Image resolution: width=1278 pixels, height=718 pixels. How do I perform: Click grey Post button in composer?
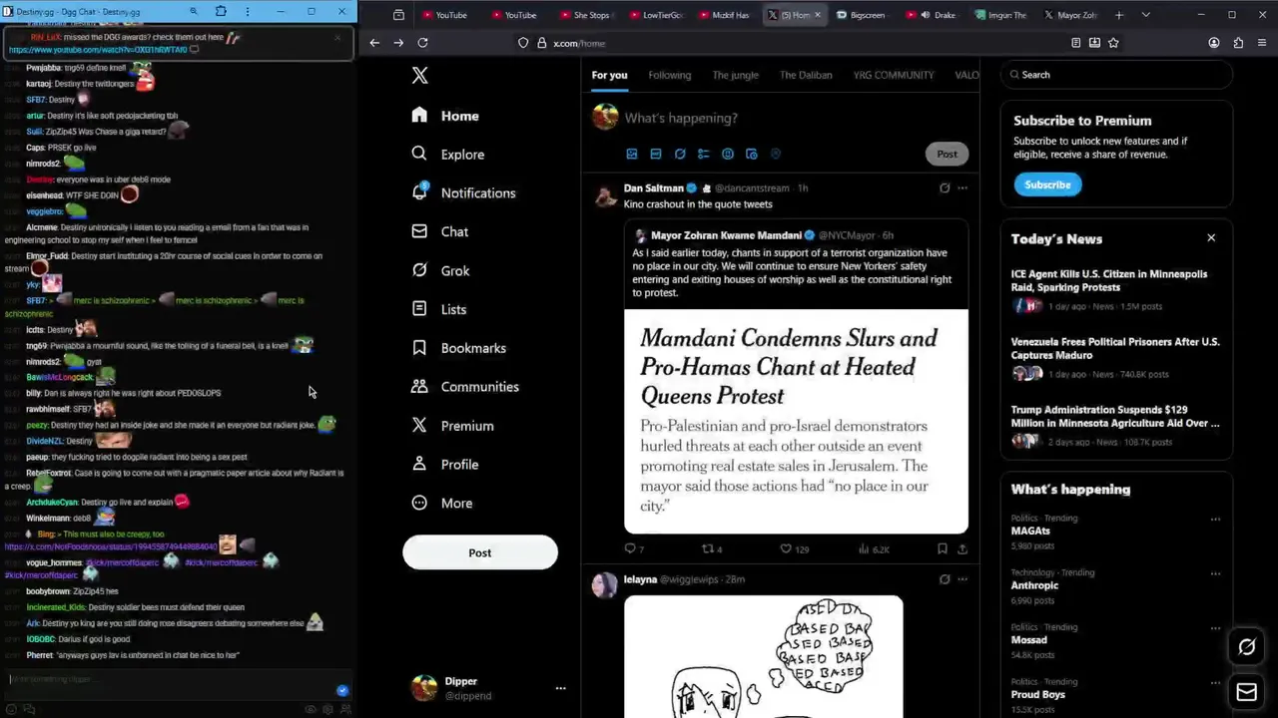[947, 154]
